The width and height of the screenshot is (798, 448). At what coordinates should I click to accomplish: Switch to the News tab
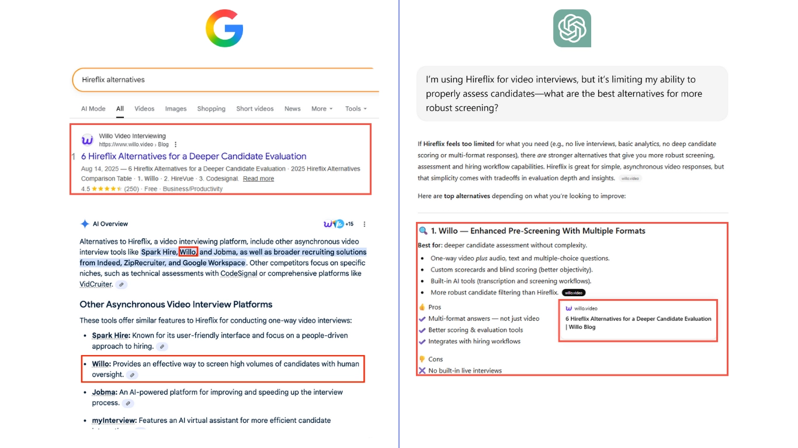click(293, 109)
